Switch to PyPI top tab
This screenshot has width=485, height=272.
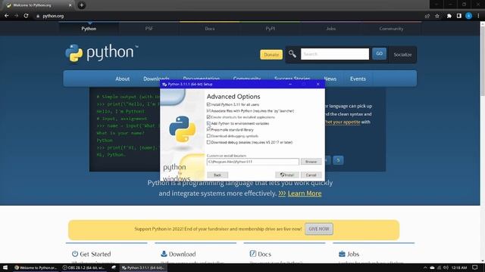pyautogui.click(x=270, y=29)
